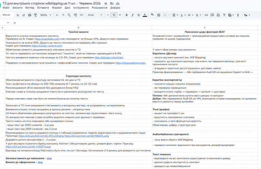This screenshot has height=169, width=261.
Task: Click the Insert chart icon
Action: [218, 15]
